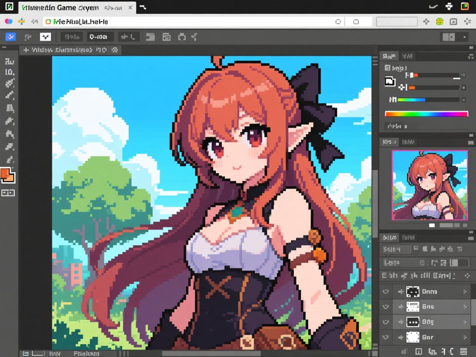Select the topmost tool in the left toolbar

(9, 61)
